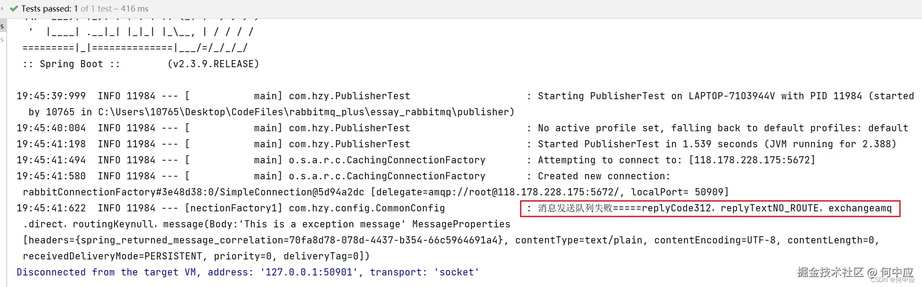Click 'contentEncoding=UTF-8' in message properties
Viewport: 922px width, 287px height.
(x=715, y=240)
